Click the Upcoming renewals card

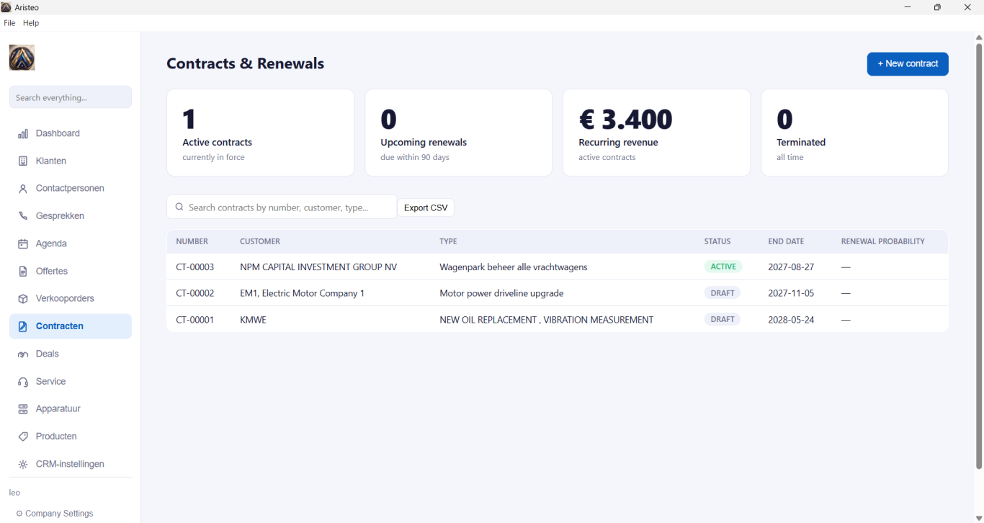(459, 133)
